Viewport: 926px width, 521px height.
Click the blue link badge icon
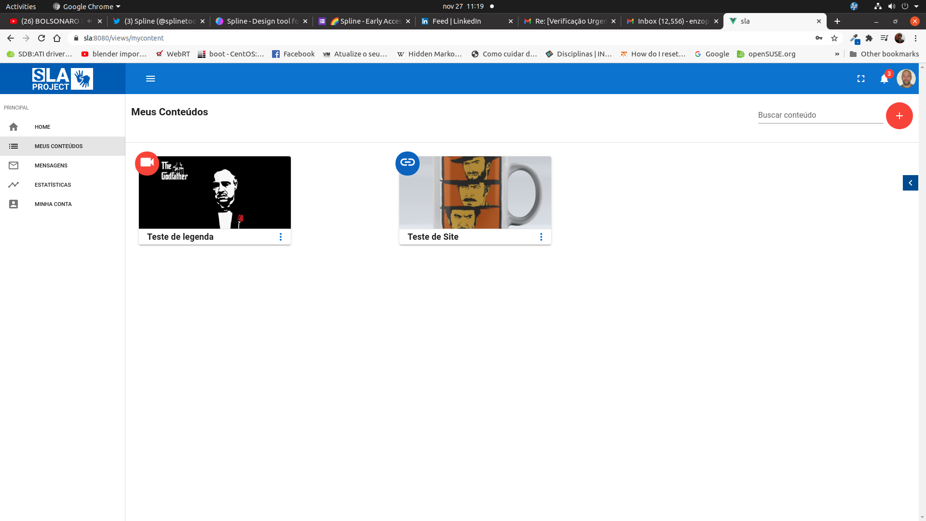click(408, 163)
